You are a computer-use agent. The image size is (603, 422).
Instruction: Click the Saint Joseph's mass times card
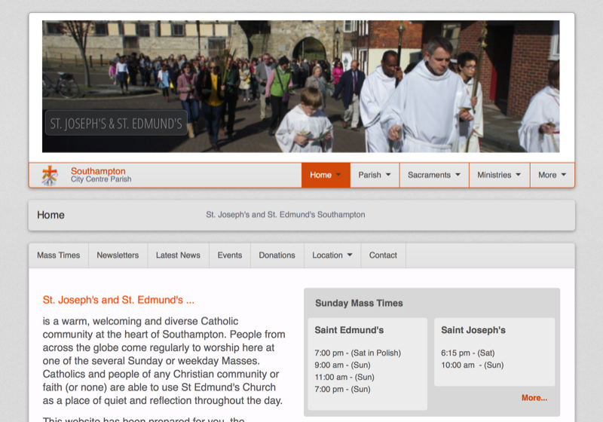click(x=494, y=352)
